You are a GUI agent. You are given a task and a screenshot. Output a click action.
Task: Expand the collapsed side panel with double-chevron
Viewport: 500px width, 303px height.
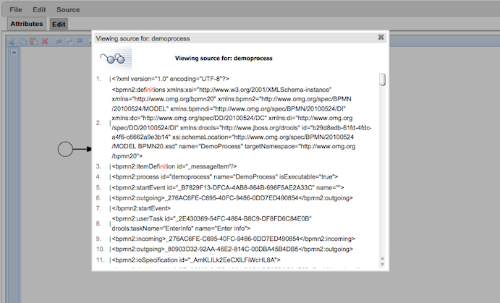14,52
